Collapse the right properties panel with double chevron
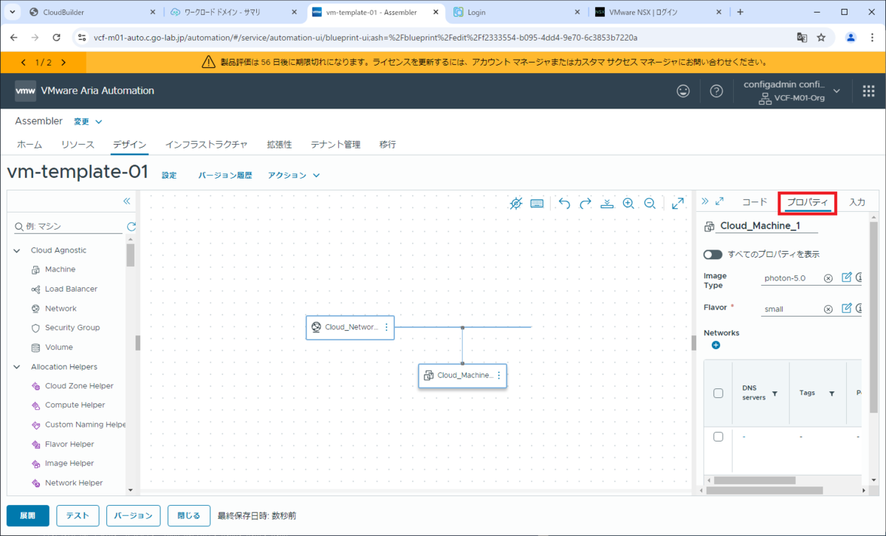 [x=705, y=201]
